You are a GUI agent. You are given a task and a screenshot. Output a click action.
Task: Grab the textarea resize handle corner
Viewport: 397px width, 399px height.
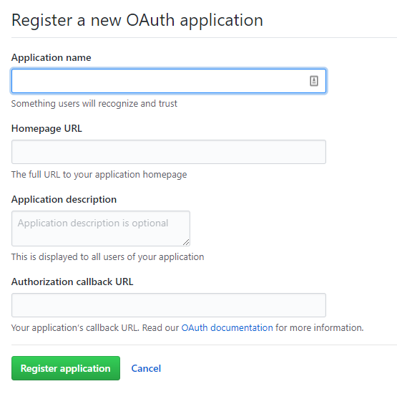click(186, 242)
